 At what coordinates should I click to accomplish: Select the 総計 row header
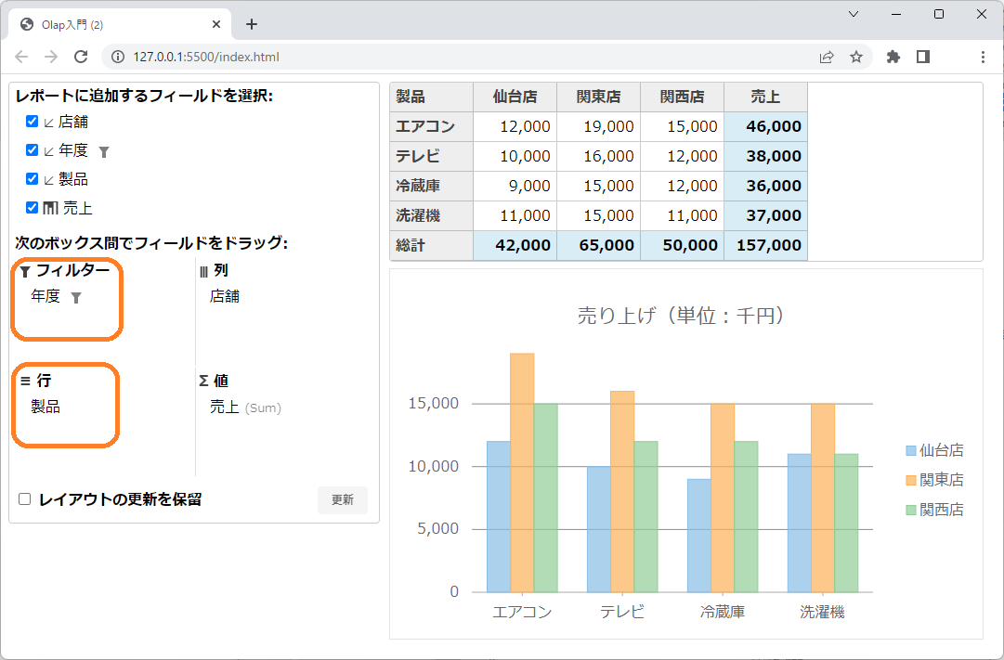pyautogui.click(x=432, y=245)
